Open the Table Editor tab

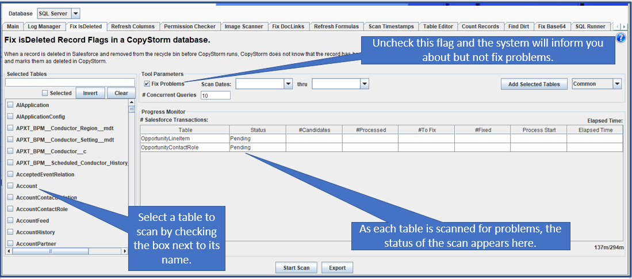[438, 26]
